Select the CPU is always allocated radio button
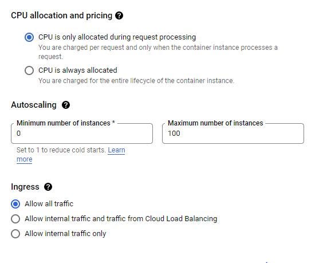323x263 pixels. 29,70
